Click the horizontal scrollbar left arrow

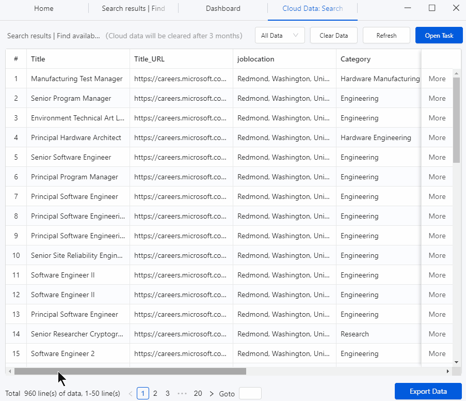(x=10, y=371)
